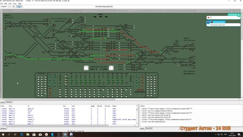Open the View menu
243x137 pixels.
15,3
